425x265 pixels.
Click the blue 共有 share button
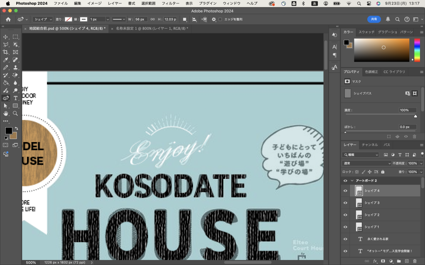click(x=374, y=19)
